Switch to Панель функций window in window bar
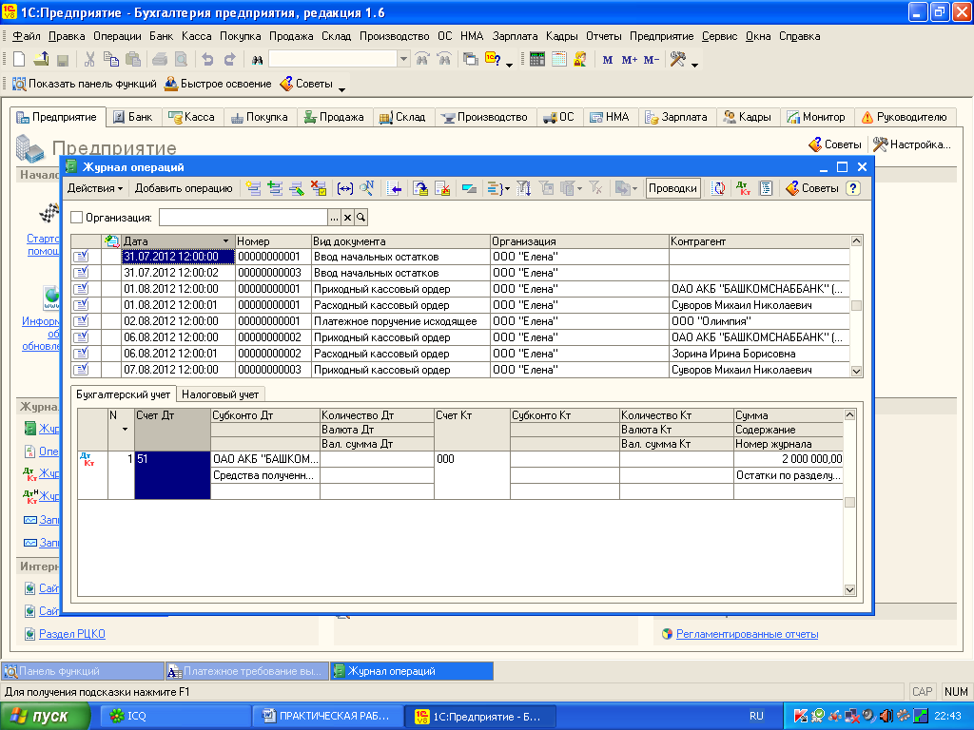974x730 pixels. point(83,671)
